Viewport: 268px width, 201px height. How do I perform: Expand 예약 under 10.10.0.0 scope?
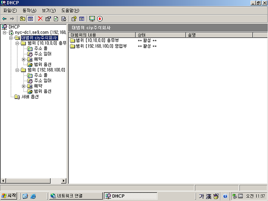coord(23,59)
